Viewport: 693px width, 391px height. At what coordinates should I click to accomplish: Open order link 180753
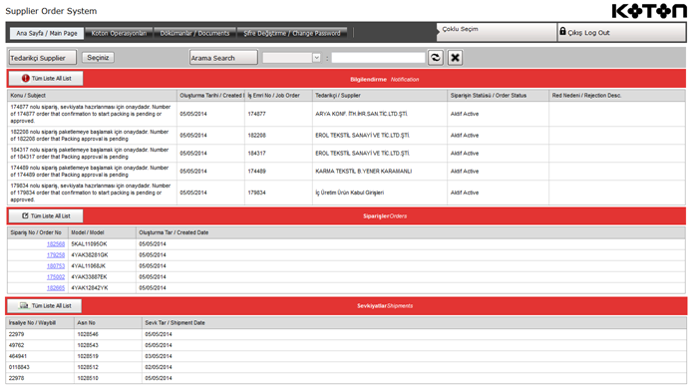pyautogui.click(x=56, y=266)
